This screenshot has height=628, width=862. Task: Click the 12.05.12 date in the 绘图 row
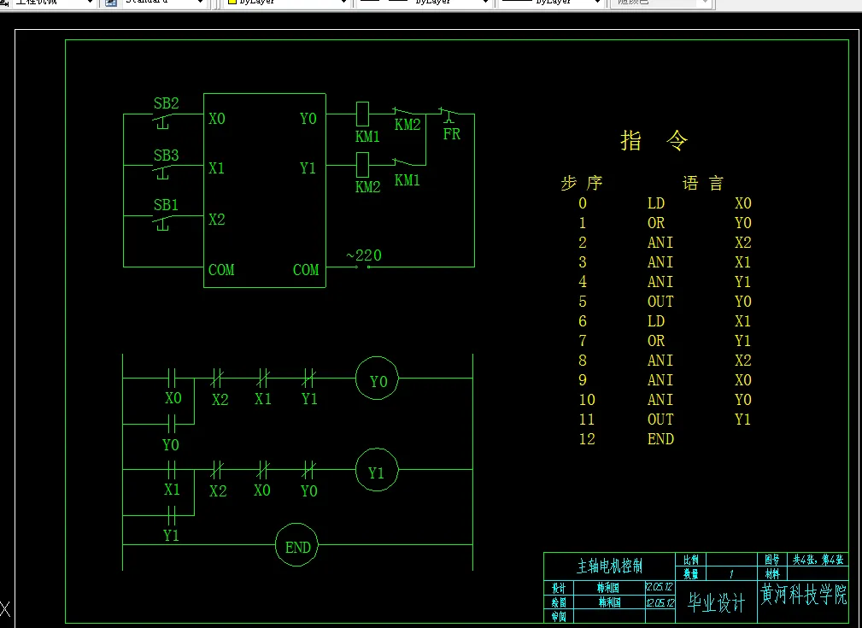point(660,602)
